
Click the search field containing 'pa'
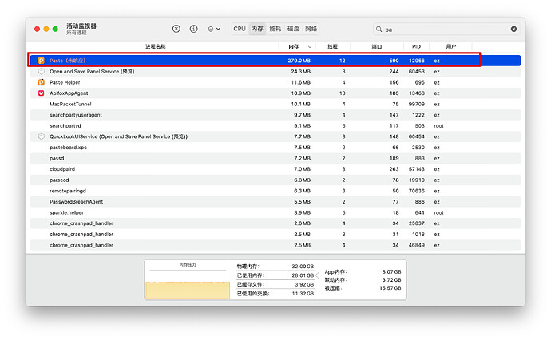446,30
